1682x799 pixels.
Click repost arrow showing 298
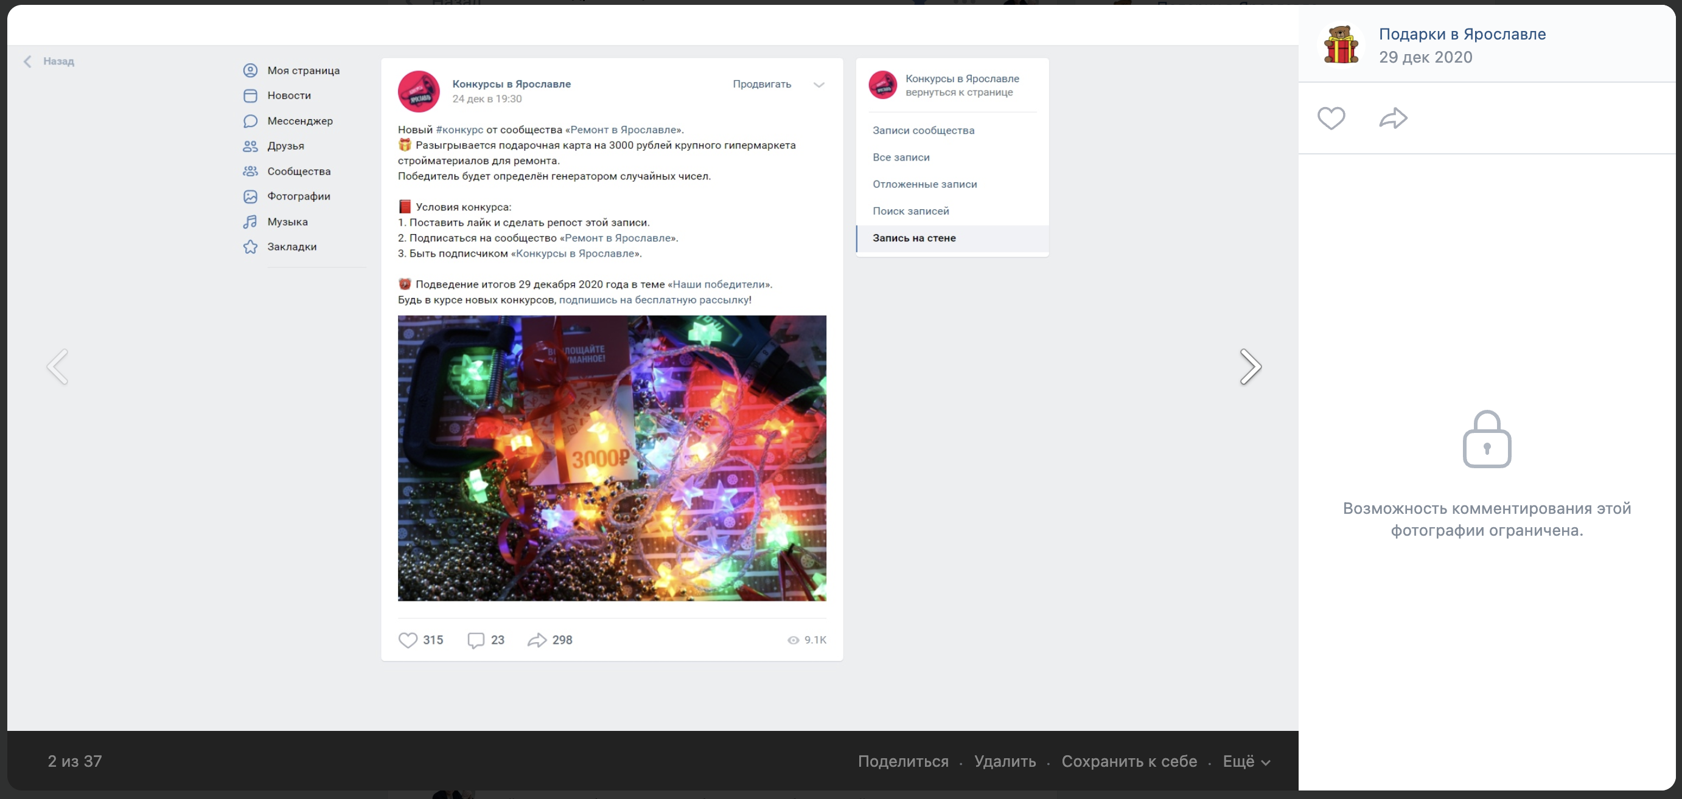click(537, 640)
